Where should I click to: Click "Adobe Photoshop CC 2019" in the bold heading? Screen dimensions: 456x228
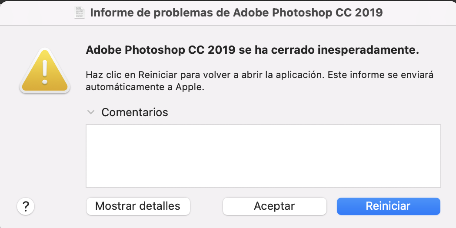click(x=160, y=50)
